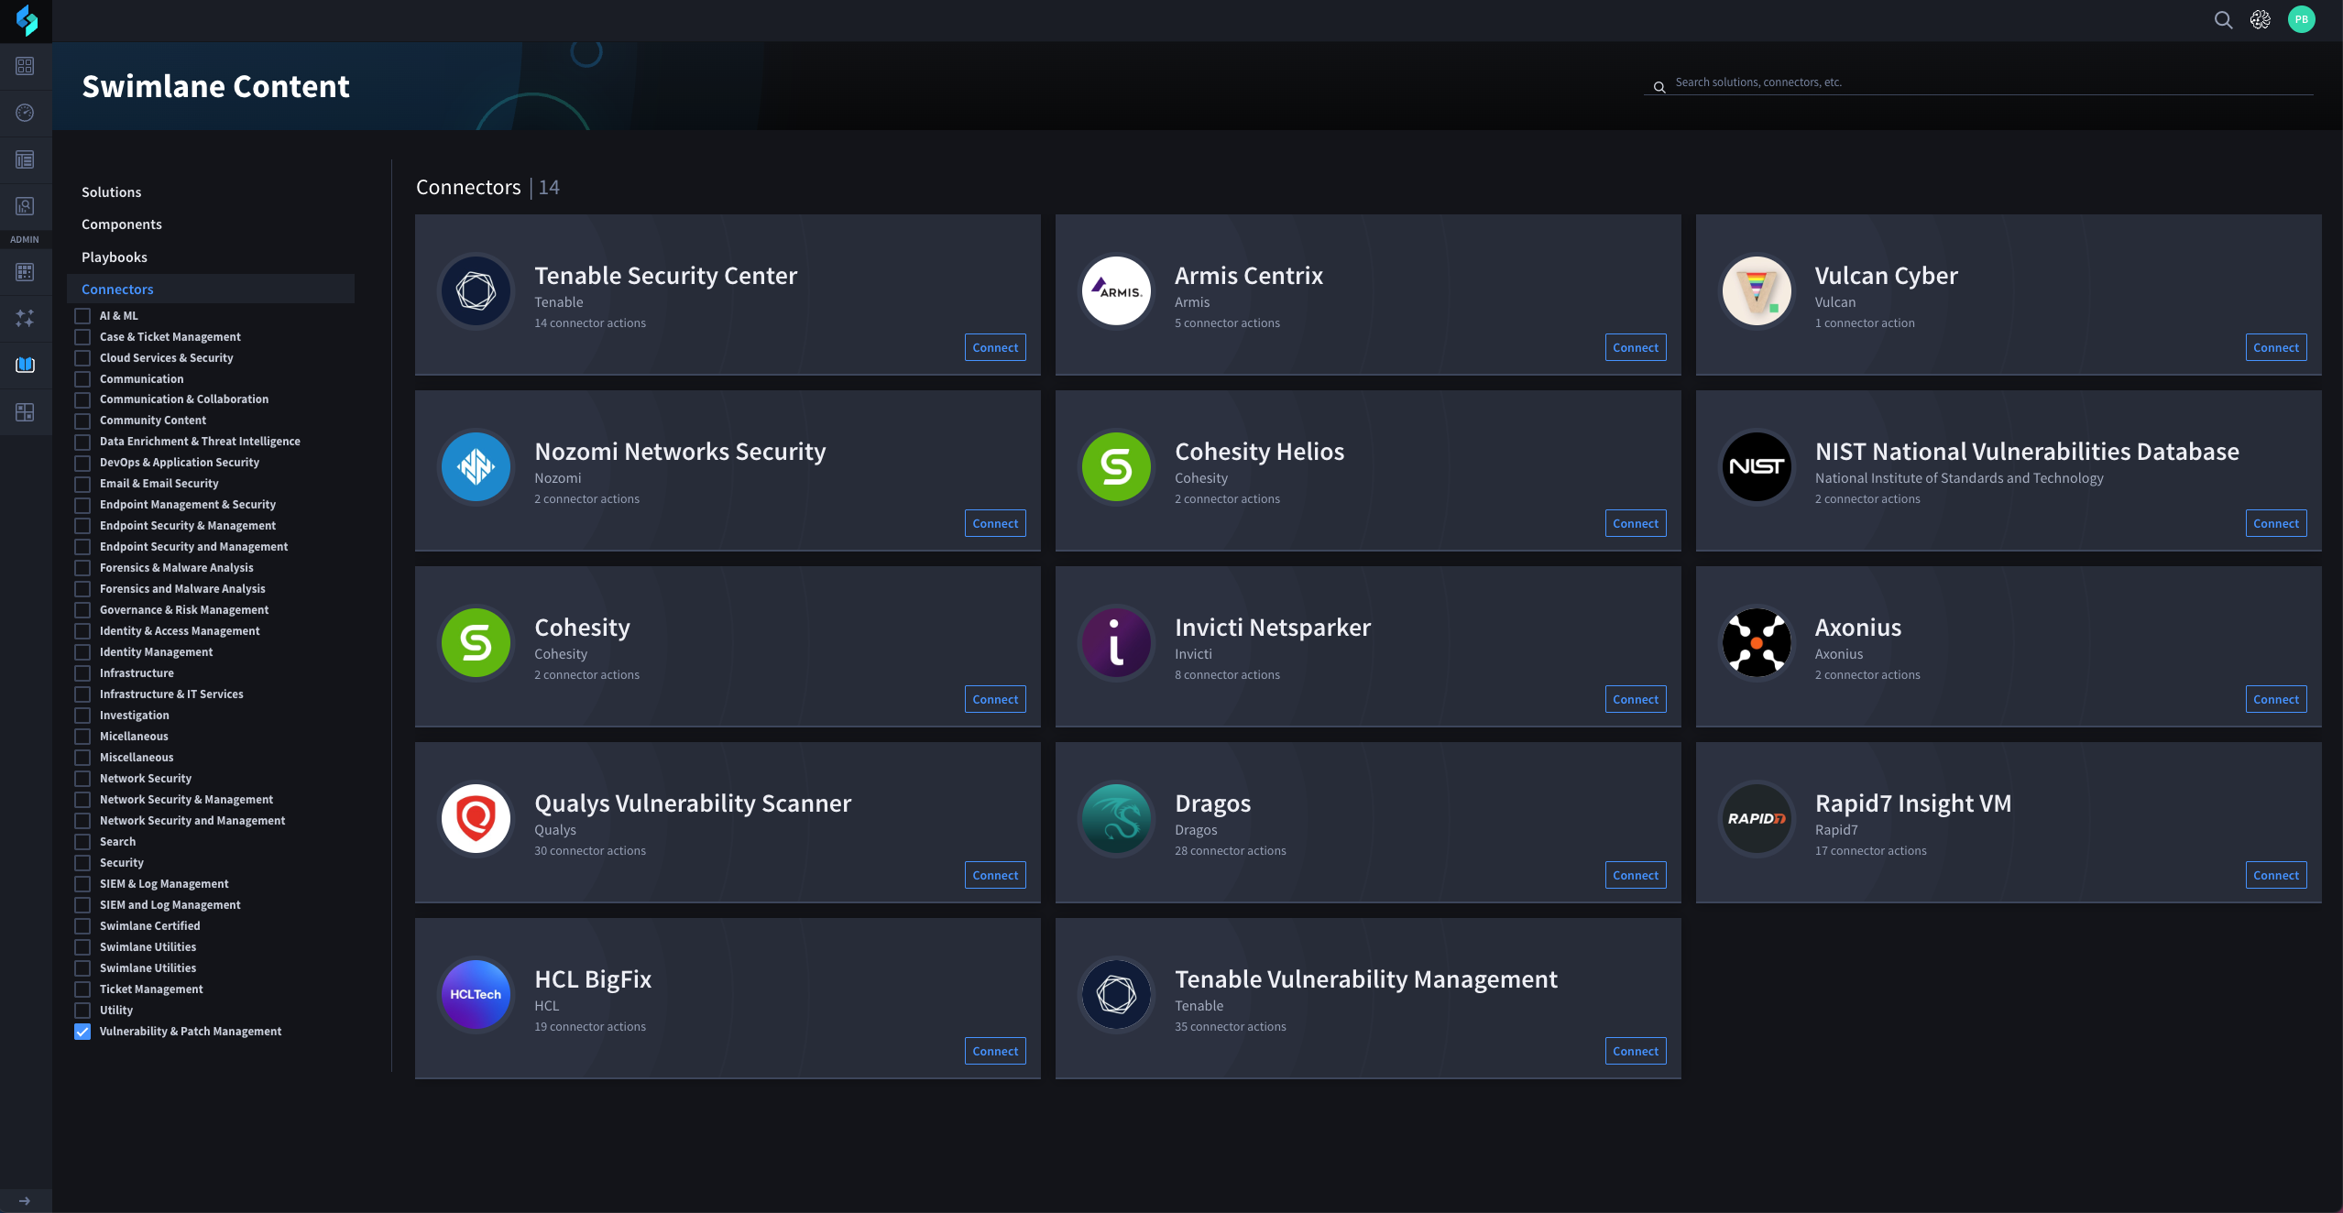
Task: Connect the Tenable Vulnerability Management connector
Action: coord(1636,1051)
